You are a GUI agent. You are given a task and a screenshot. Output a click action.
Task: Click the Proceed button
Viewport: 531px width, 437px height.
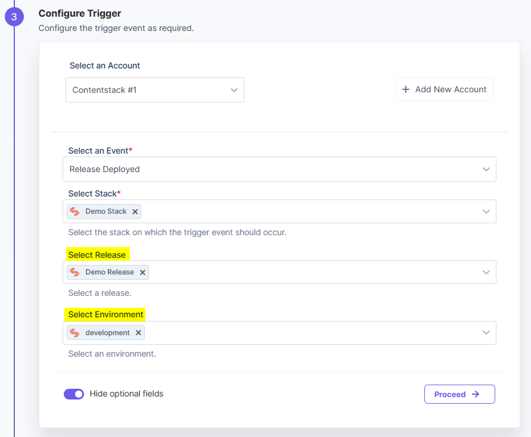click(459, 394)
